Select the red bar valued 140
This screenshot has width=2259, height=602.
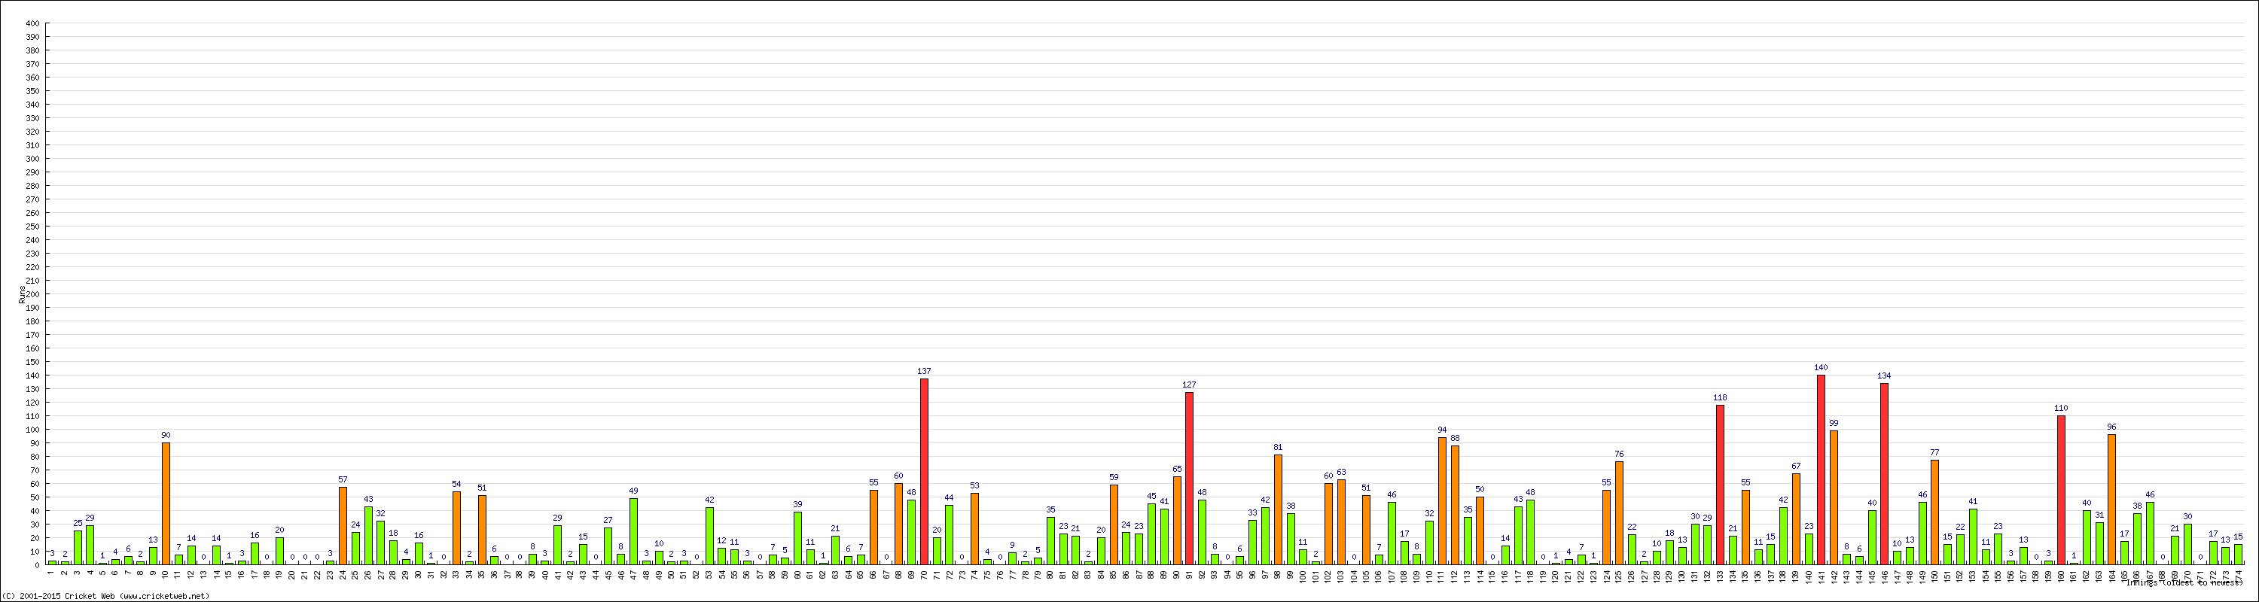coord(1822,470)
